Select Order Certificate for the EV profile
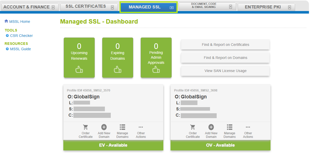 point(86,131)
